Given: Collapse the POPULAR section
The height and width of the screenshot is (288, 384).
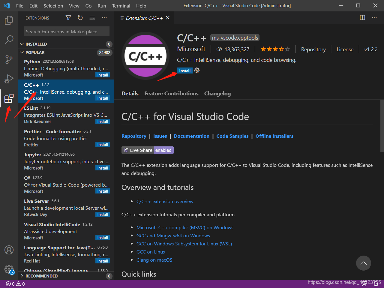Looking at the screenshot, I should [x=66, y=52].
